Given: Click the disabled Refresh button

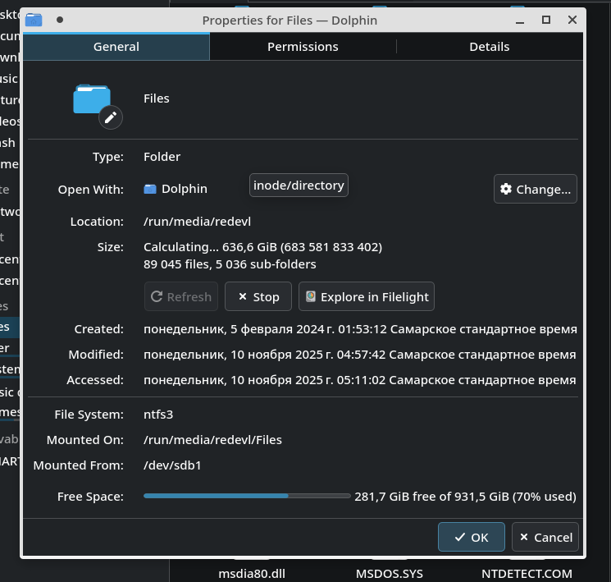Looking at the screenshot, I should tap(181, 297).
